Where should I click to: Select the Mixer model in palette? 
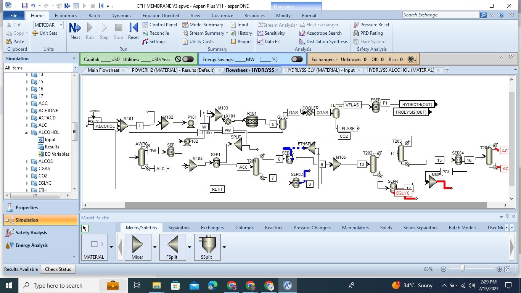pyautogui.click(x=137, y=247)
